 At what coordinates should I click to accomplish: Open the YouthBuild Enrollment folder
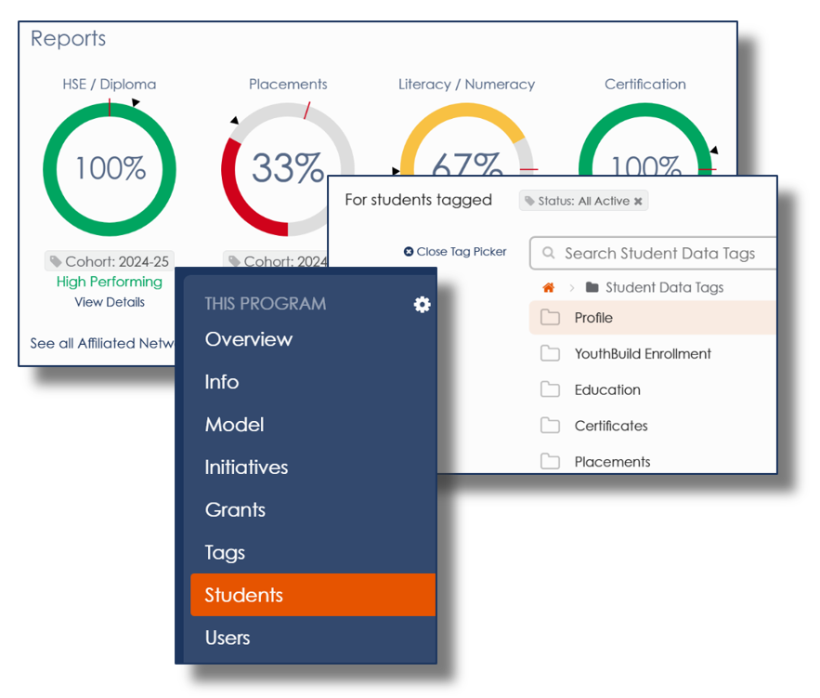(653, 354)
